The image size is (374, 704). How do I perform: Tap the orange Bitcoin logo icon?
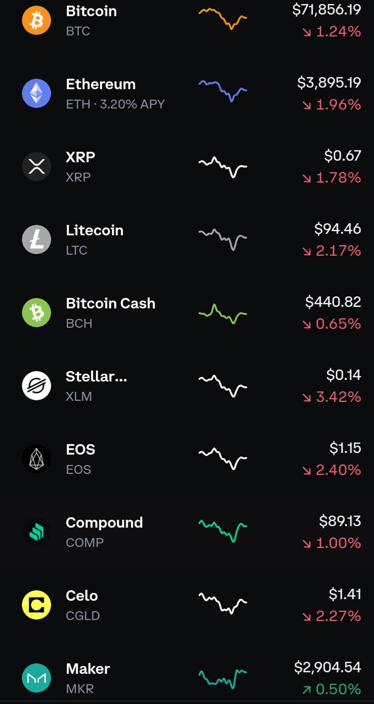[x=37, y=21]
